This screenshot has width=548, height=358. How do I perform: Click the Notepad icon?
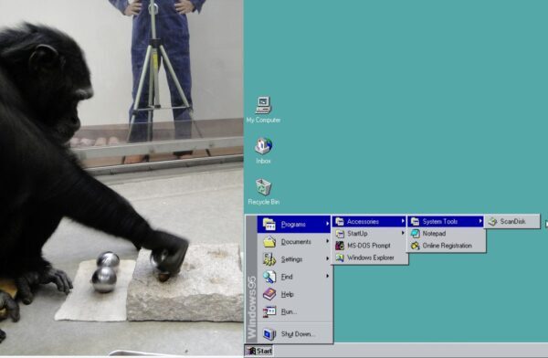(416, 234)
